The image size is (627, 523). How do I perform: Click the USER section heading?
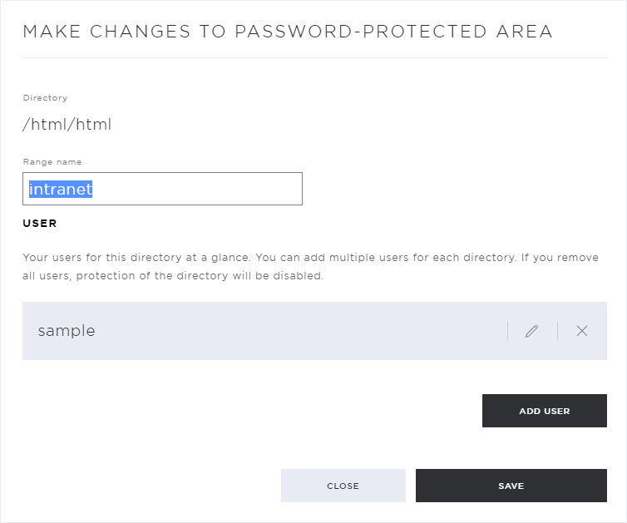(40, 223)
